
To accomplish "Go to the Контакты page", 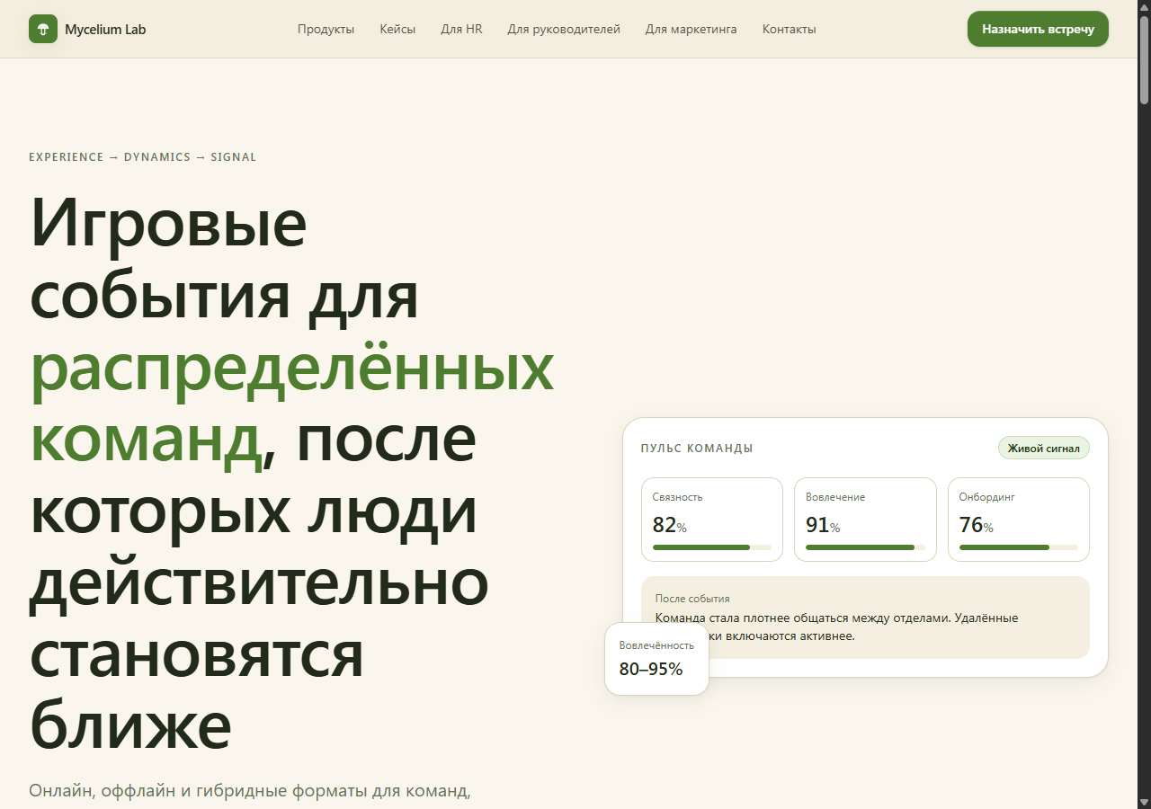I will click(789, 29).
